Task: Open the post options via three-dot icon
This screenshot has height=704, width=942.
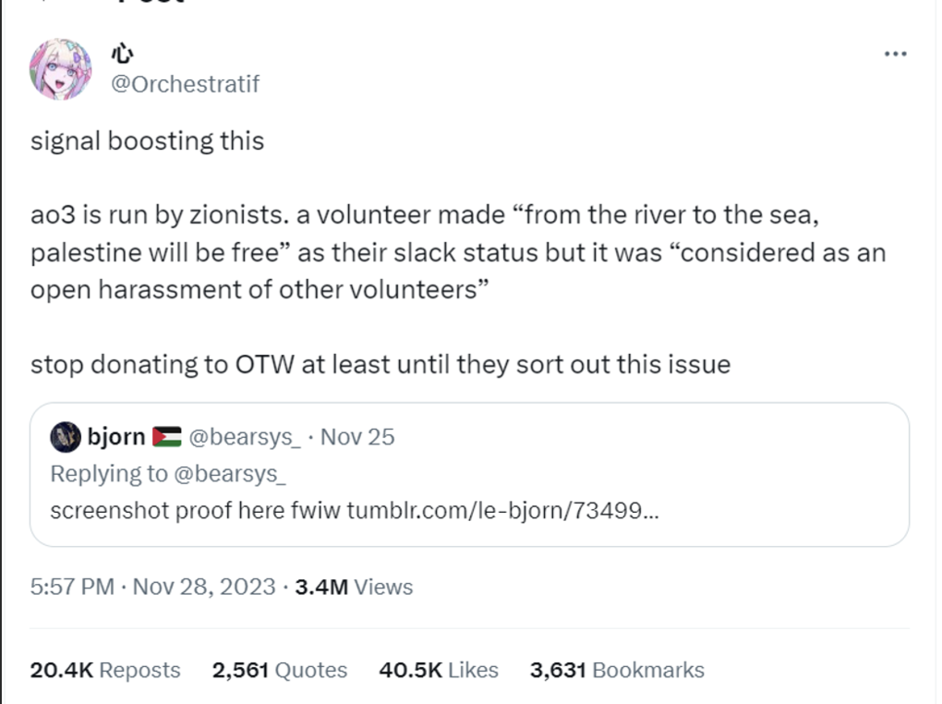Action: [x=894, y=54]
